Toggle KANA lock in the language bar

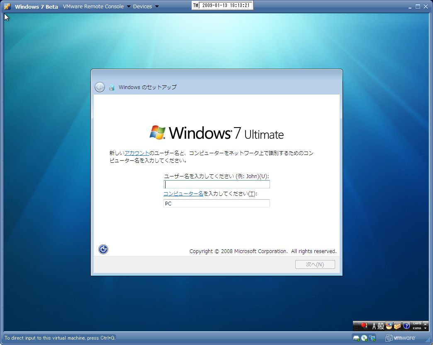point(417,328)
